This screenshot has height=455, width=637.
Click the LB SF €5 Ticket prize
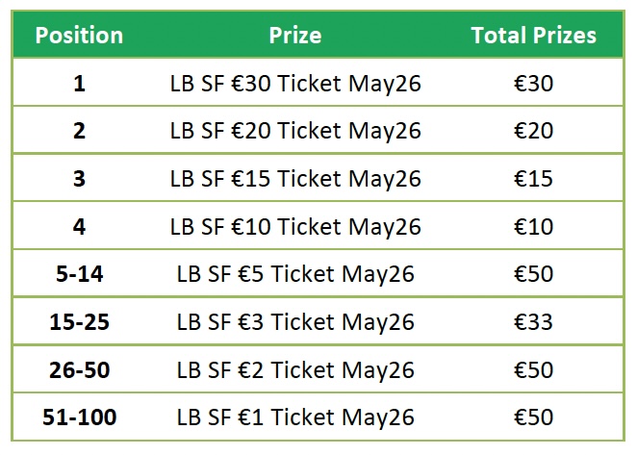(295, 274)
